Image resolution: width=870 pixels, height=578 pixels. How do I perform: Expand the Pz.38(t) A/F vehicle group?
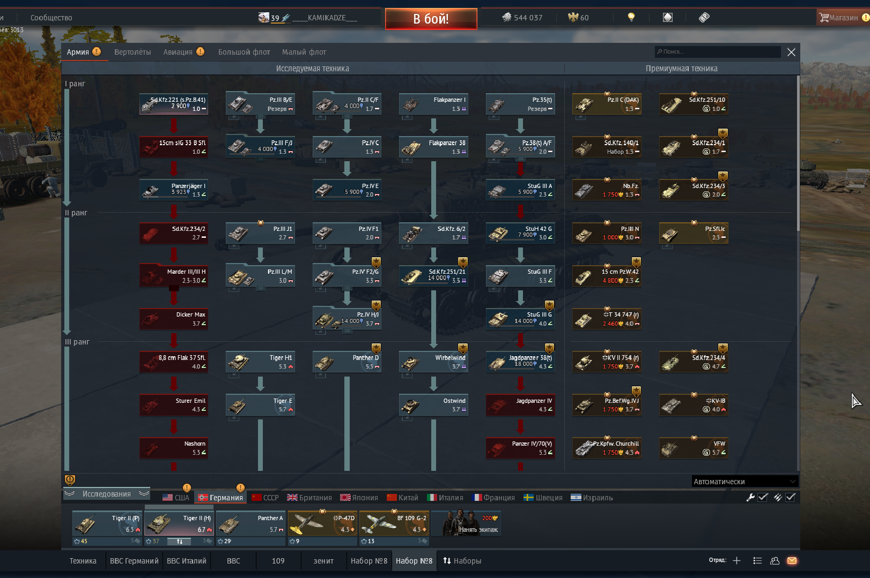click(x=520, y=159)
